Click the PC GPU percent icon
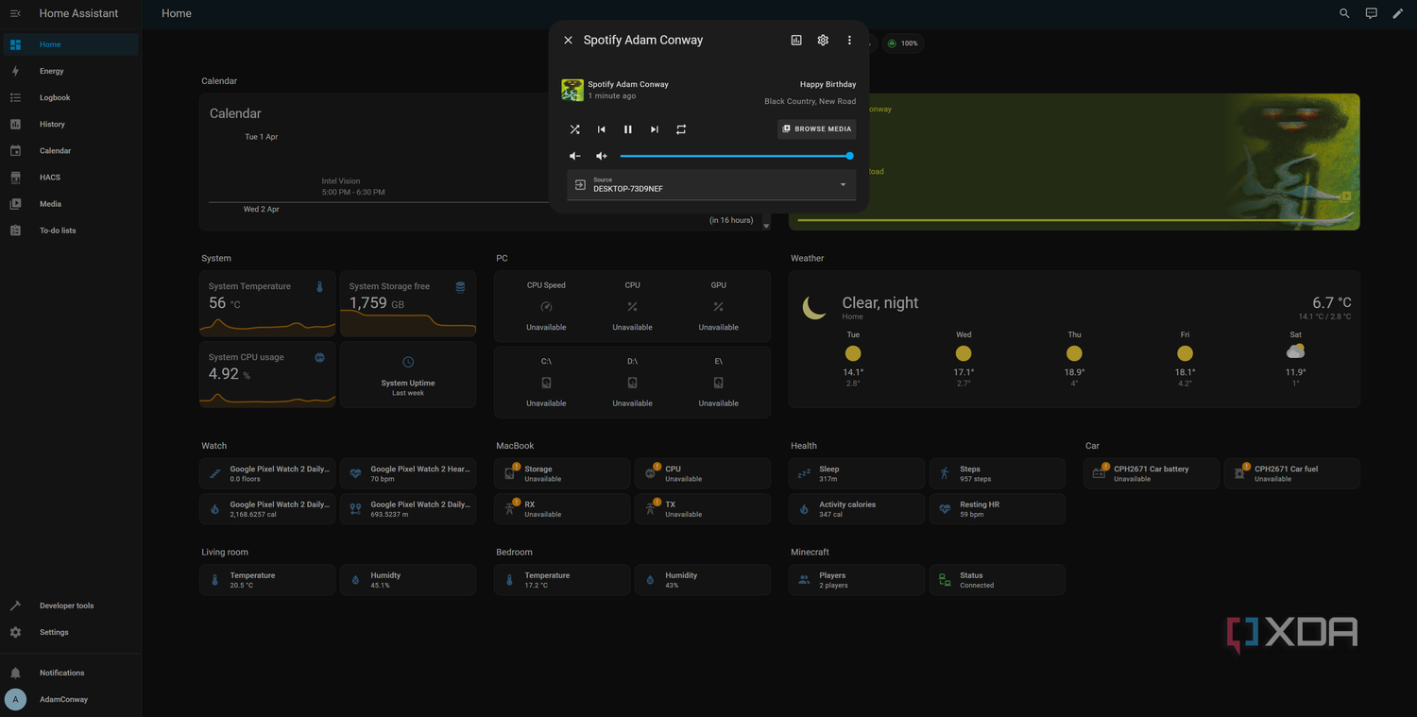The width and height of the screenshot is (1417, 717). [718, 307]
